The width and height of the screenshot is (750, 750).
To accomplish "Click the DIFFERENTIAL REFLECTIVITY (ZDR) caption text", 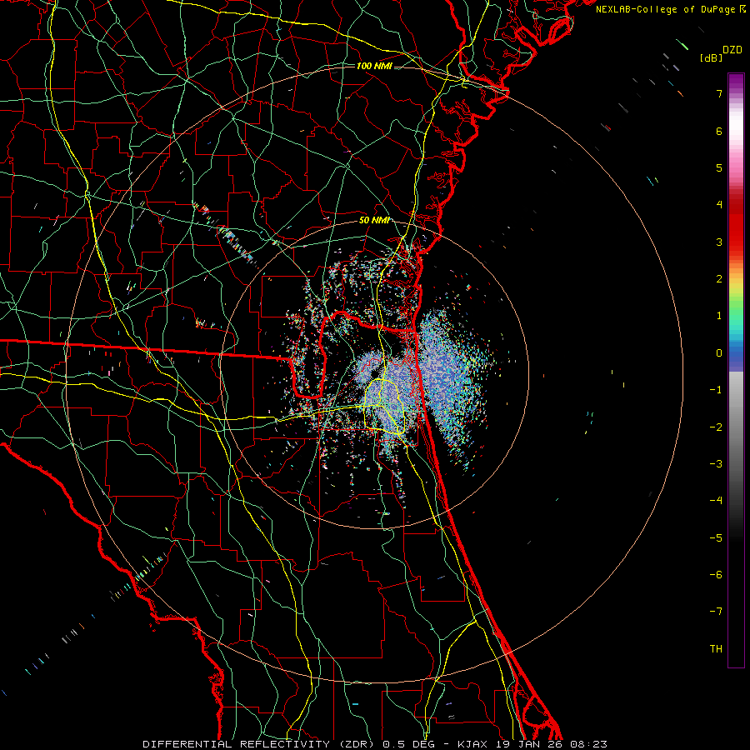I will pyautogui.click(x=261, y=744).
